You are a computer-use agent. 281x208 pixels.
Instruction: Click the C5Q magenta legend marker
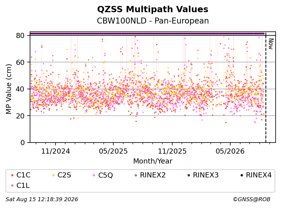coord(94,175)
